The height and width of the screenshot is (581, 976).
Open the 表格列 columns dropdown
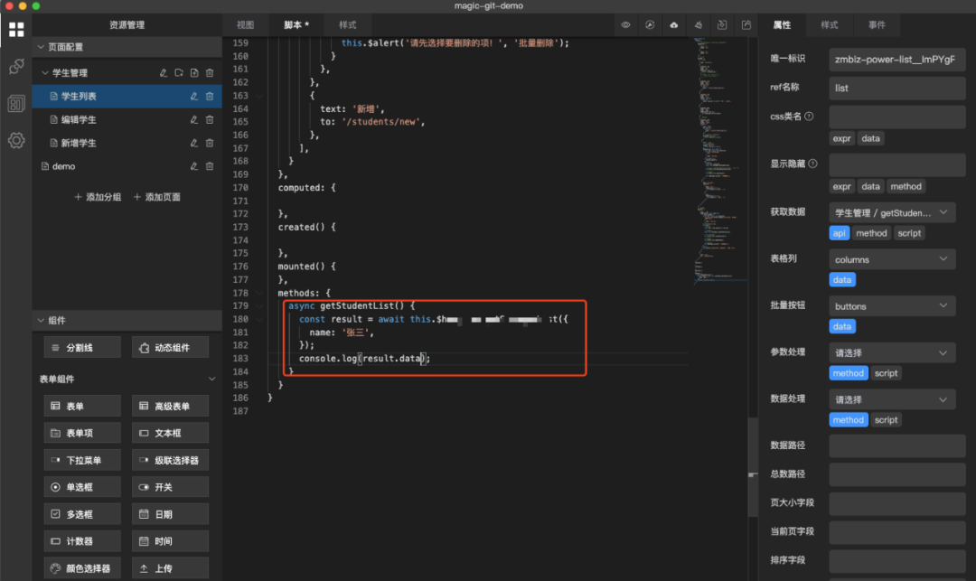tap(892, 259)
